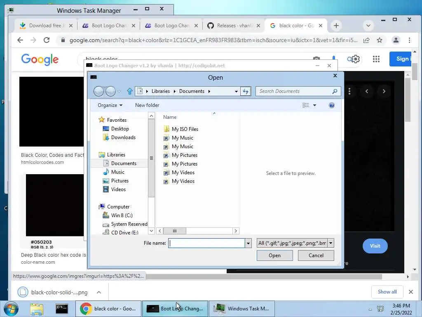Click the Open button
This screenshot has width=422, height=317.
coord(274,255)
